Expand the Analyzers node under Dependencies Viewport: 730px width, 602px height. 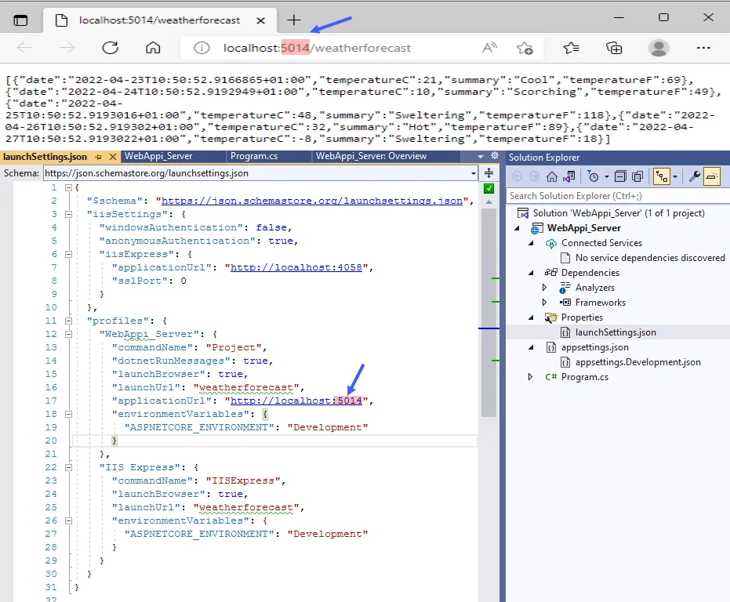click(x=546, y=287)
